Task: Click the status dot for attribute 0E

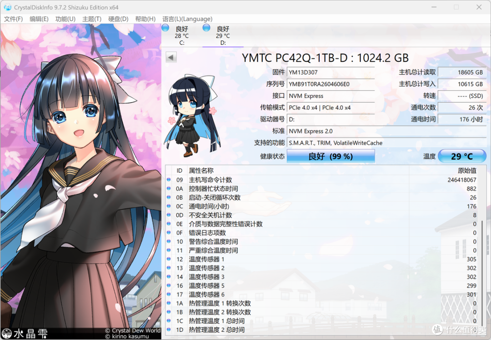Action: (169, 224)
